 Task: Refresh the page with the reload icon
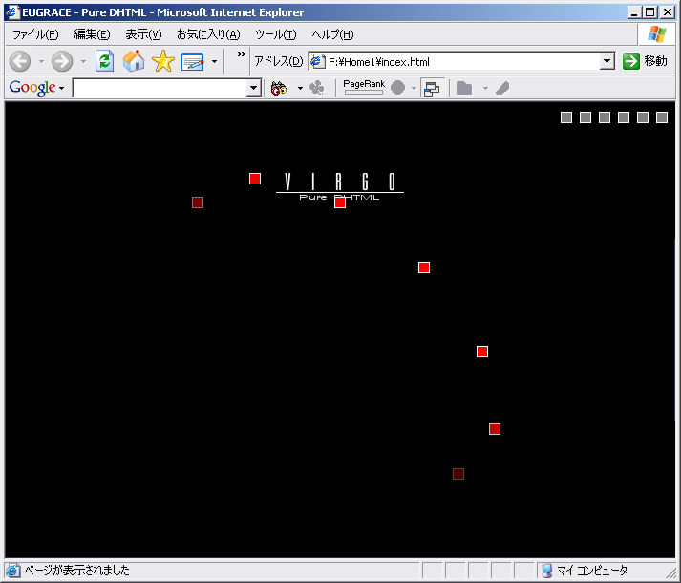click(x=105, y=61)
